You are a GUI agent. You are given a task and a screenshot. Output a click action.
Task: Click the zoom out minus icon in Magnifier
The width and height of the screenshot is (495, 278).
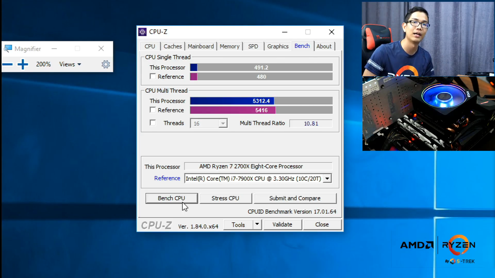[8, 64]
